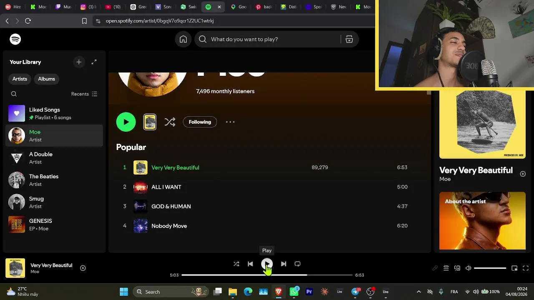Screen dimensions: 534x300
Task: Open A Double artist in library
Action: coord(54,158)
